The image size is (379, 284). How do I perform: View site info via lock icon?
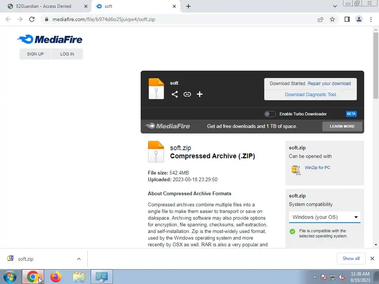tap(47, 19)
